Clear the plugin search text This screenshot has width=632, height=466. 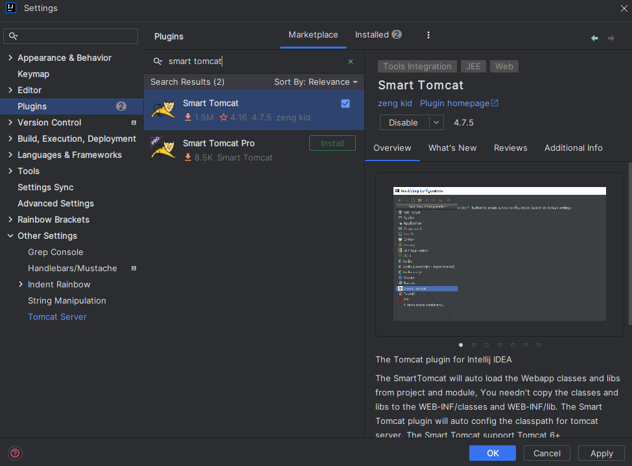[351, 61]
